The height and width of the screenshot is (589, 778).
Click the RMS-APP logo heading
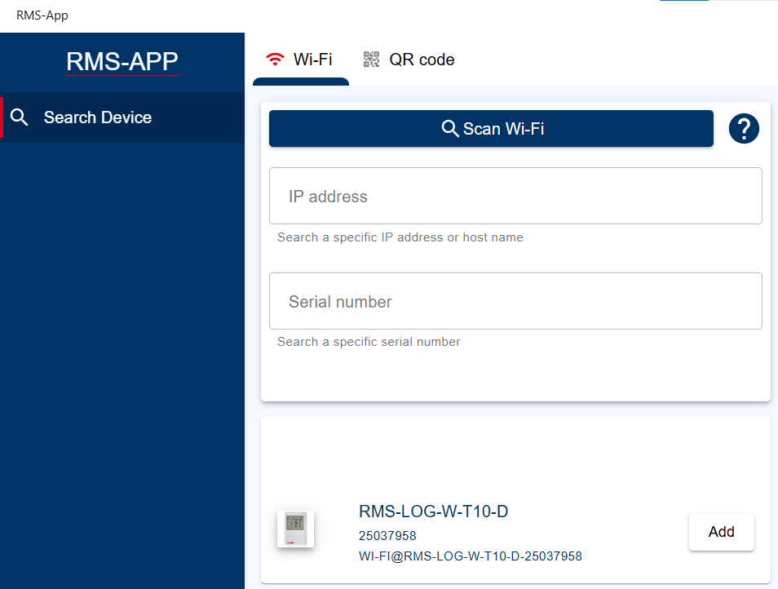pyautogui.click(x=122, y=61)
